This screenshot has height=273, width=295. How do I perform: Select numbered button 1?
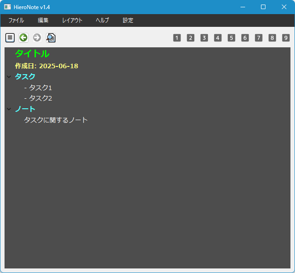point(177,38)
